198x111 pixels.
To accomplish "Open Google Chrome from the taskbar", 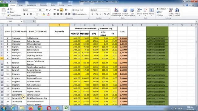I will 40,108.
